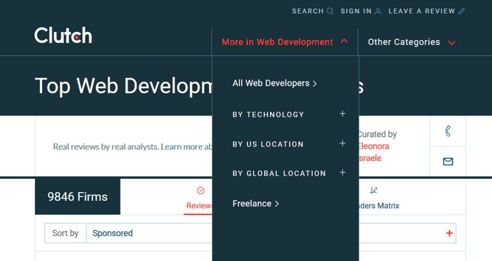The width and height of the screenshot is (492, 261).
Task: Open the Freelance menu entry
Action: [256, 204]
